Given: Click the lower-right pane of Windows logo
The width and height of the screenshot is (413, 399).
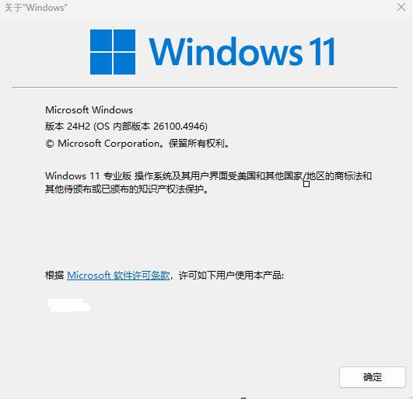Looking at the screenshot, I should tap(124, 64).
